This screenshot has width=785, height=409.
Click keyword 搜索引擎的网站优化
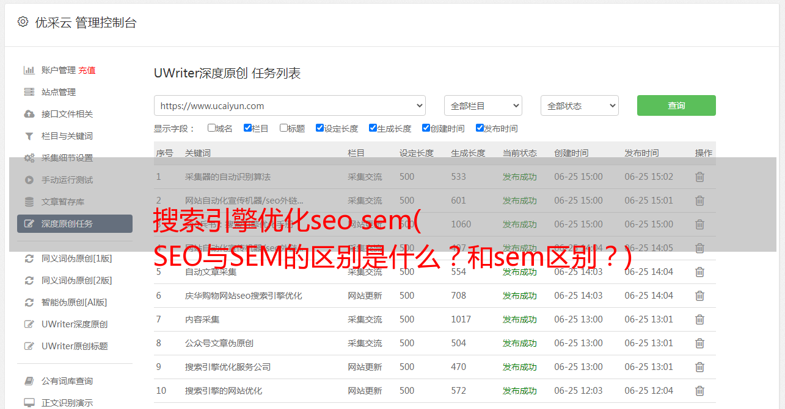tap(224, 391)
